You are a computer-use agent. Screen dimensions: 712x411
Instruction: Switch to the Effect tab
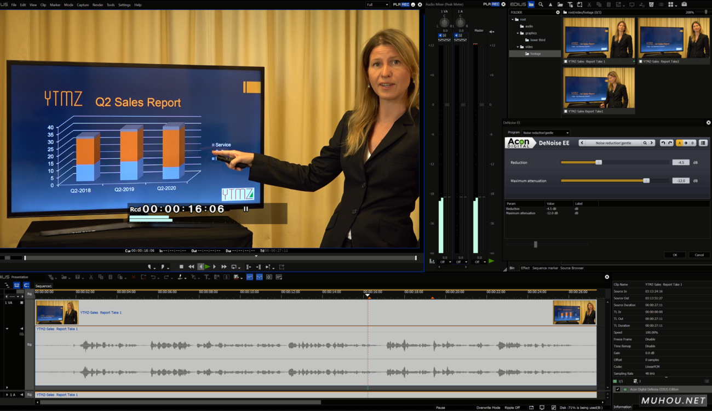(525, 268)
